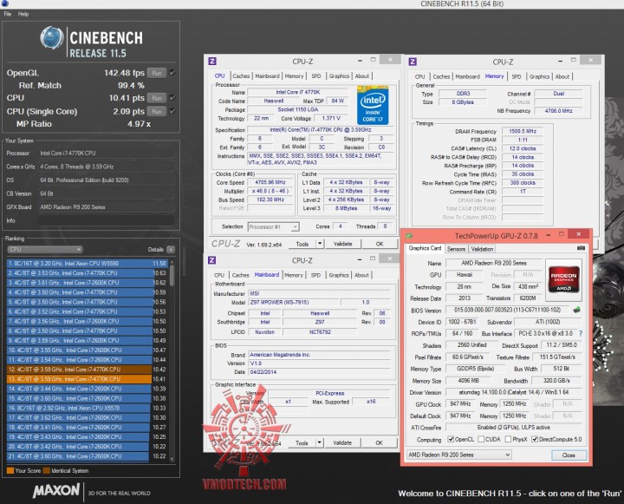Screen dimensions: 624x504
Task: Click the MAXON logo at bottom
Action: point(56,491)
